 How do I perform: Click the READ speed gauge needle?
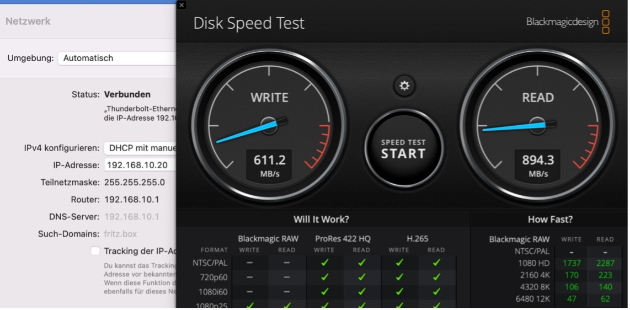point(514,127)
